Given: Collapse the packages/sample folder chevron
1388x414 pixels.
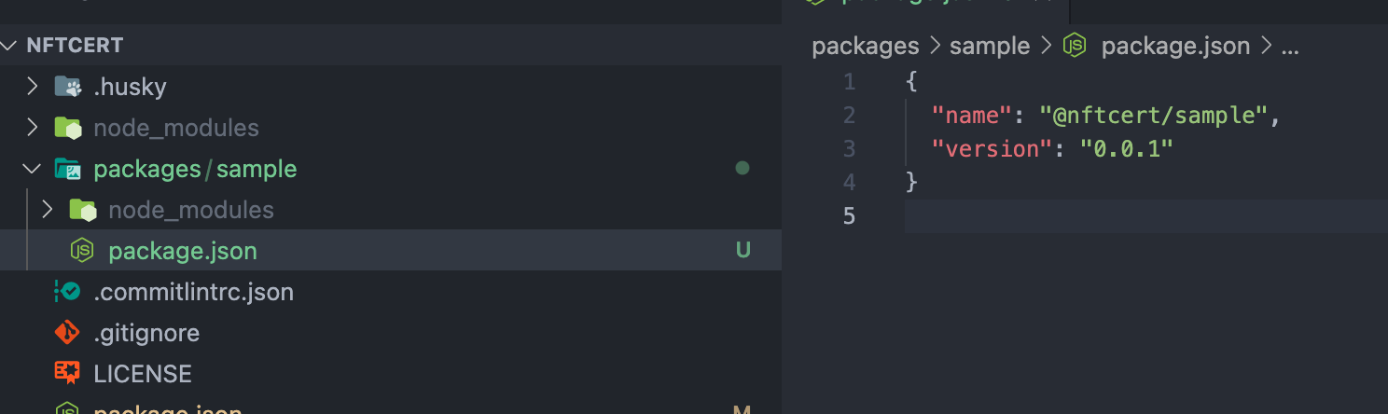Looking at the screenshot, I should click(x=32, y=169).
